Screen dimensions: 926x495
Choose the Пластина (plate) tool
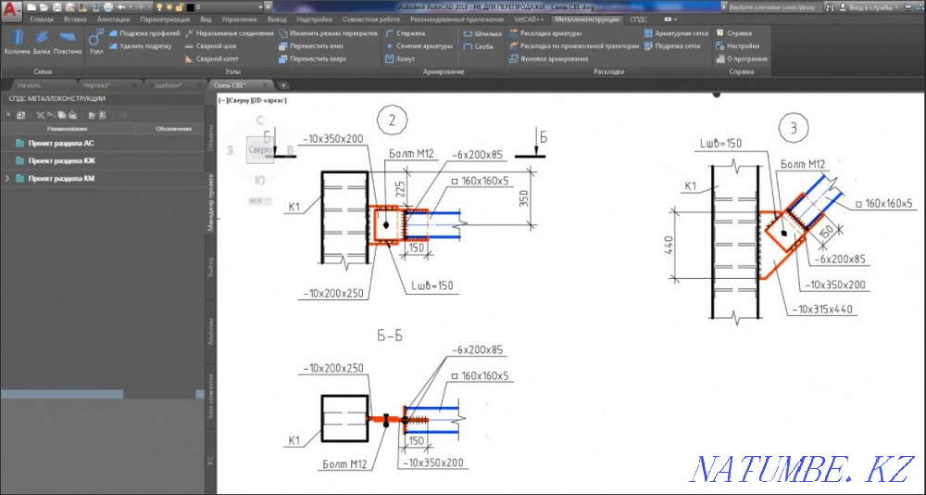click(68, 42)
